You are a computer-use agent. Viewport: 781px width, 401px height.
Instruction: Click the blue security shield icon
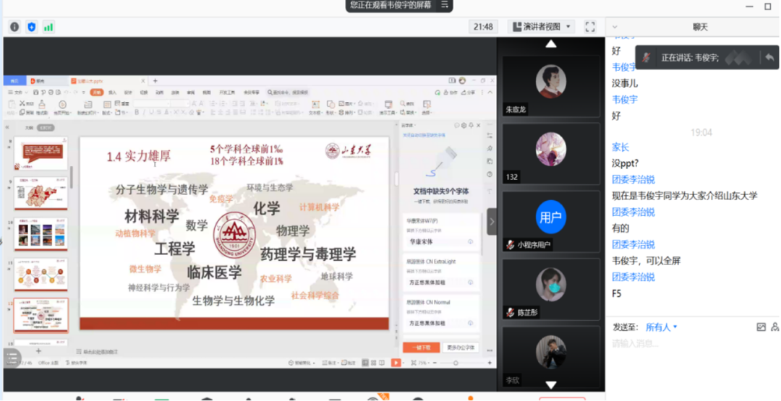pos(31,27)
